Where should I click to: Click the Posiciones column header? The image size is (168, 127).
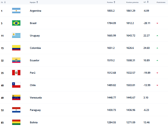point(161,2)
